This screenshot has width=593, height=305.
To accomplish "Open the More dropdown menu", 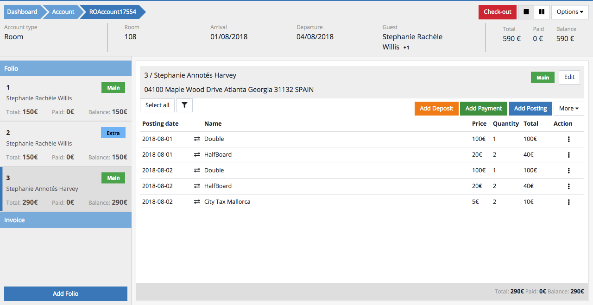I will click(568, 109).
